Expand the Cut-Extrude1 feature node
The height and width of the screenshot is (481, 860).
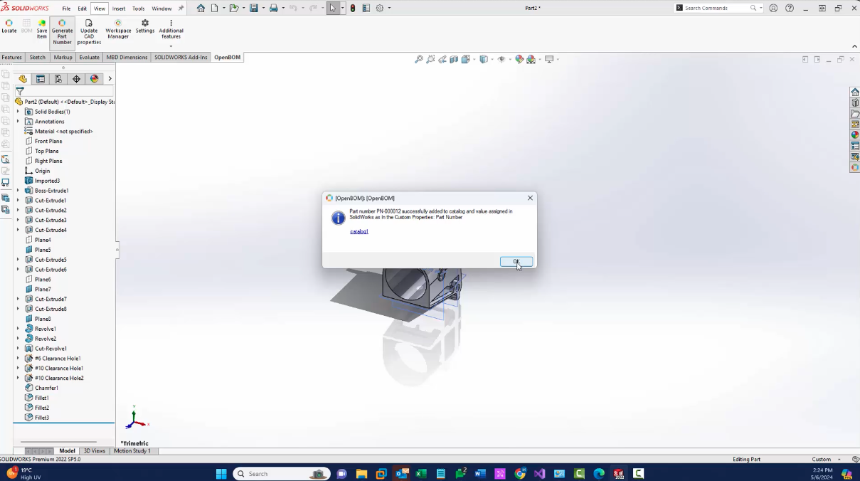coord(18,201)
